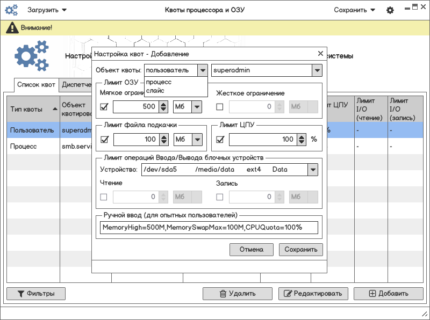
Task: Toggle the CPU limit checkbox
Action: point(219,140)
